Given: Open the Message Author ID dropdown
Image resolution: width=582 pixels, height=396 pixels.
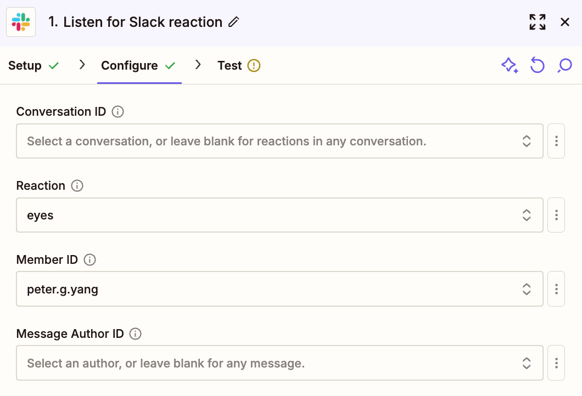Looking at the screenshot, I should 279,363.
